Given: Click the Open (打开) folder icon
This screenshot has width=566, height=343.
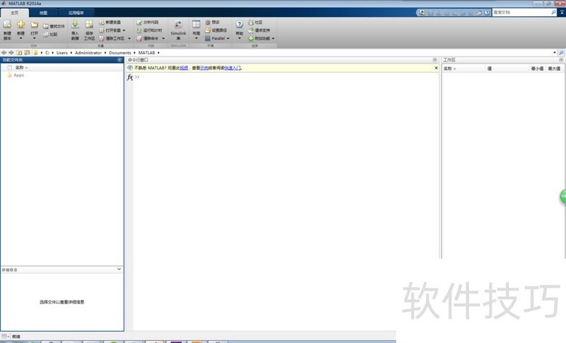Looking at the screenshot, I should point(34,25).
